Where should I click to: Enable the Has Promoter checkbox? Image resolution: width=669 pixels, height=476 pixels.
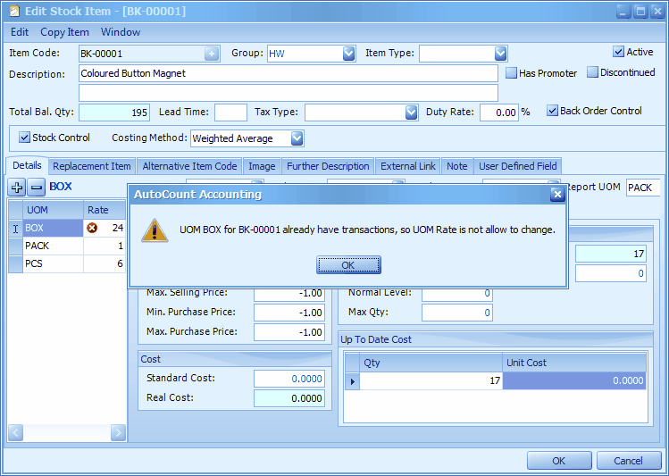click(511, 73)
